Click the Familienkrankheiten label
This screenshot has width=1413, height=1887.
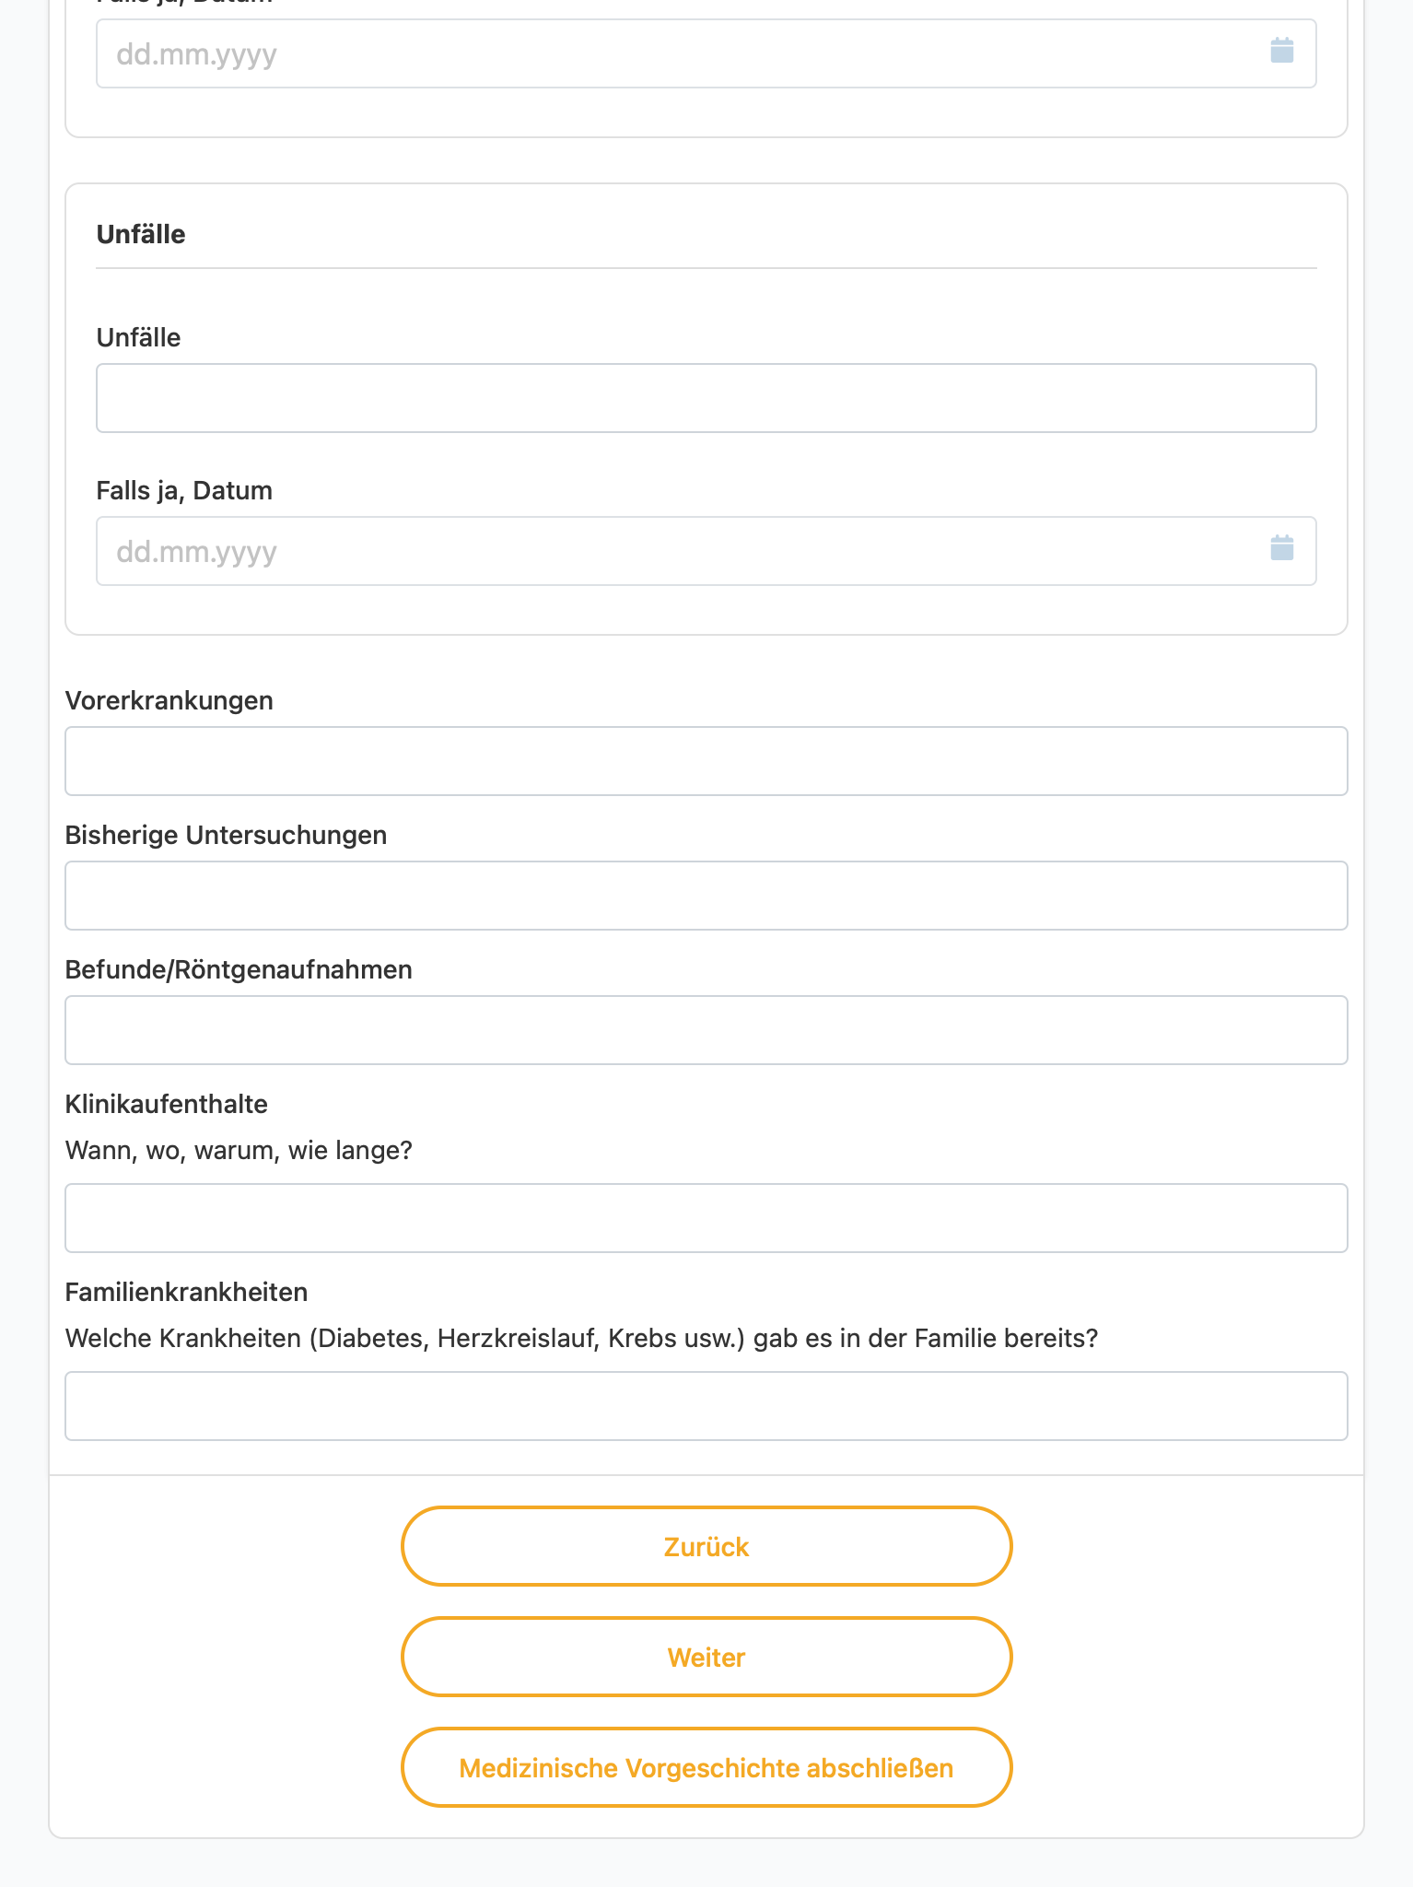coord(186,1292)
